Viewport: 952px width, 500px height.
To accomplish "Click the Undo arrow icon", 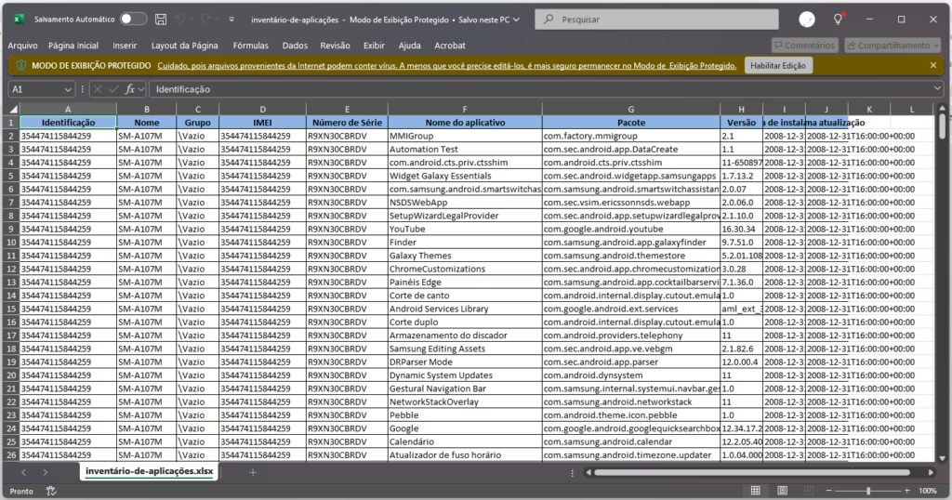I will coord(180,20).
